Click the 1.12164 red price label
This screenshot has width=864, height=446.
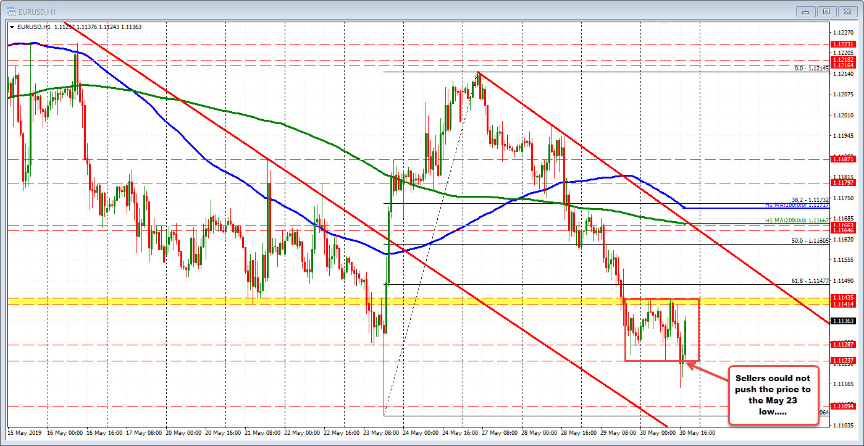click(x=843, y=65)
